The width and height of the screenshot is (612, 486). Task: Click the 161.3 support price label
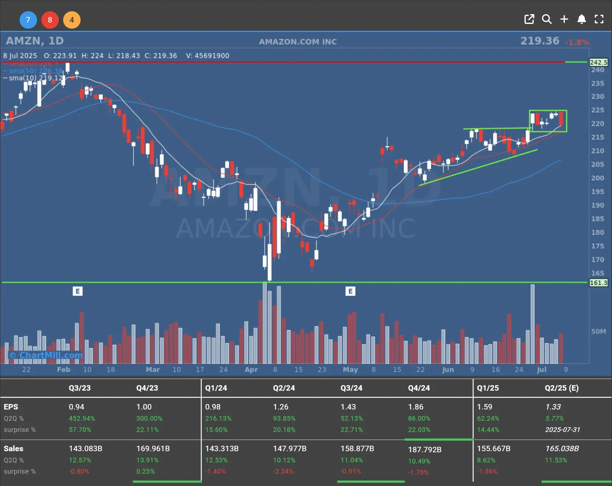coord(598,283)
